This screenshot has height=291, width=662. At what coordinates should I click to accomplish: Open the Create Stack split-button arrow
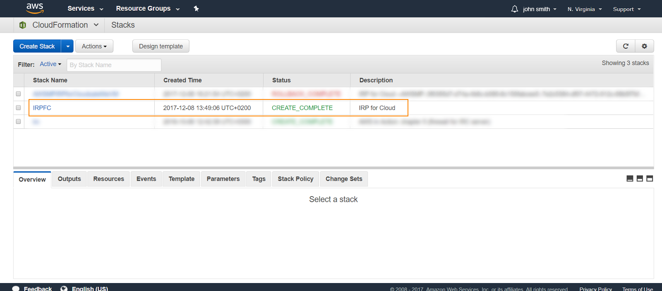coord(67,46)
